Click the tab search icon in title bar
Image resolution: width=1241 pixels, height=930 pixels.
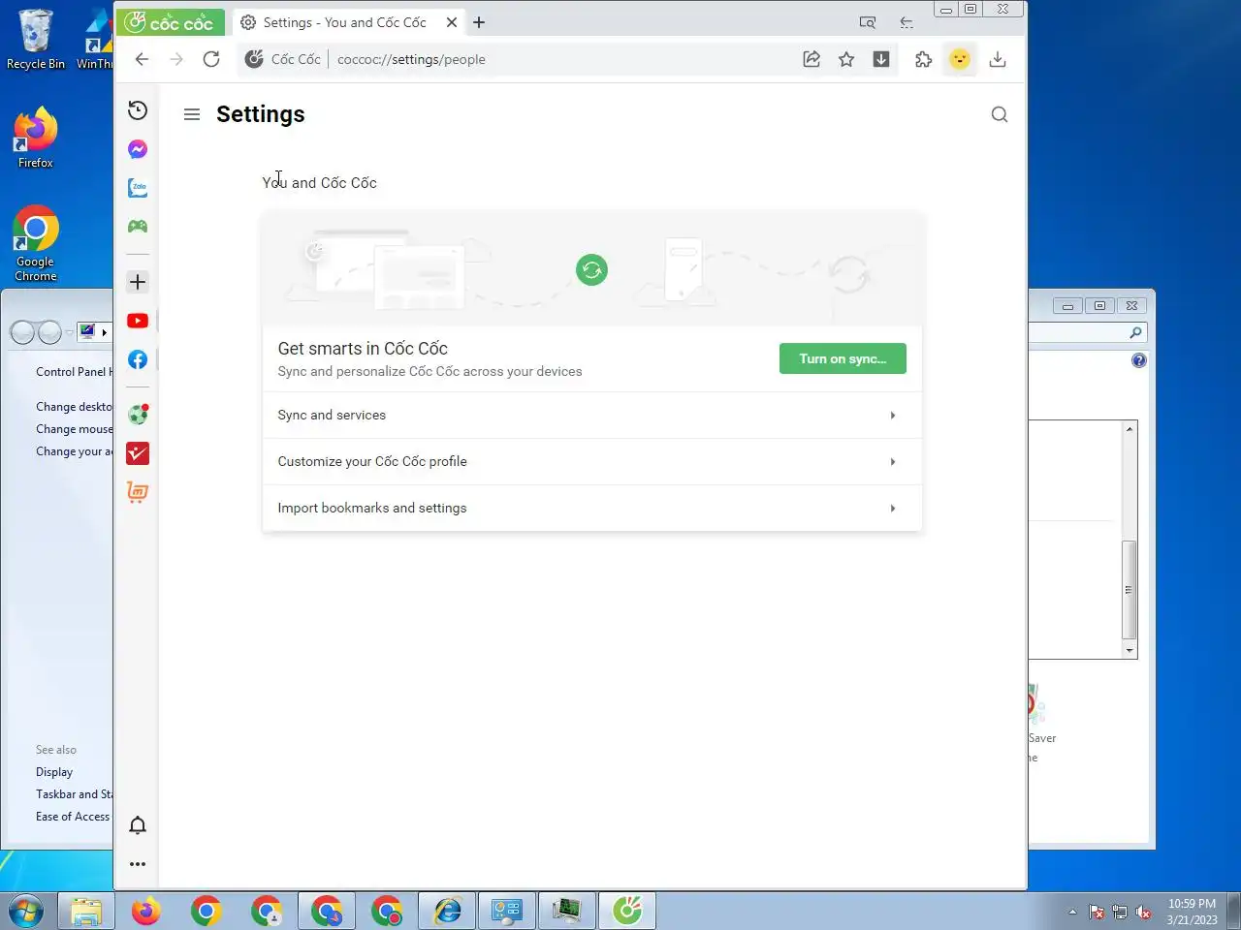[x=868, y=22]
